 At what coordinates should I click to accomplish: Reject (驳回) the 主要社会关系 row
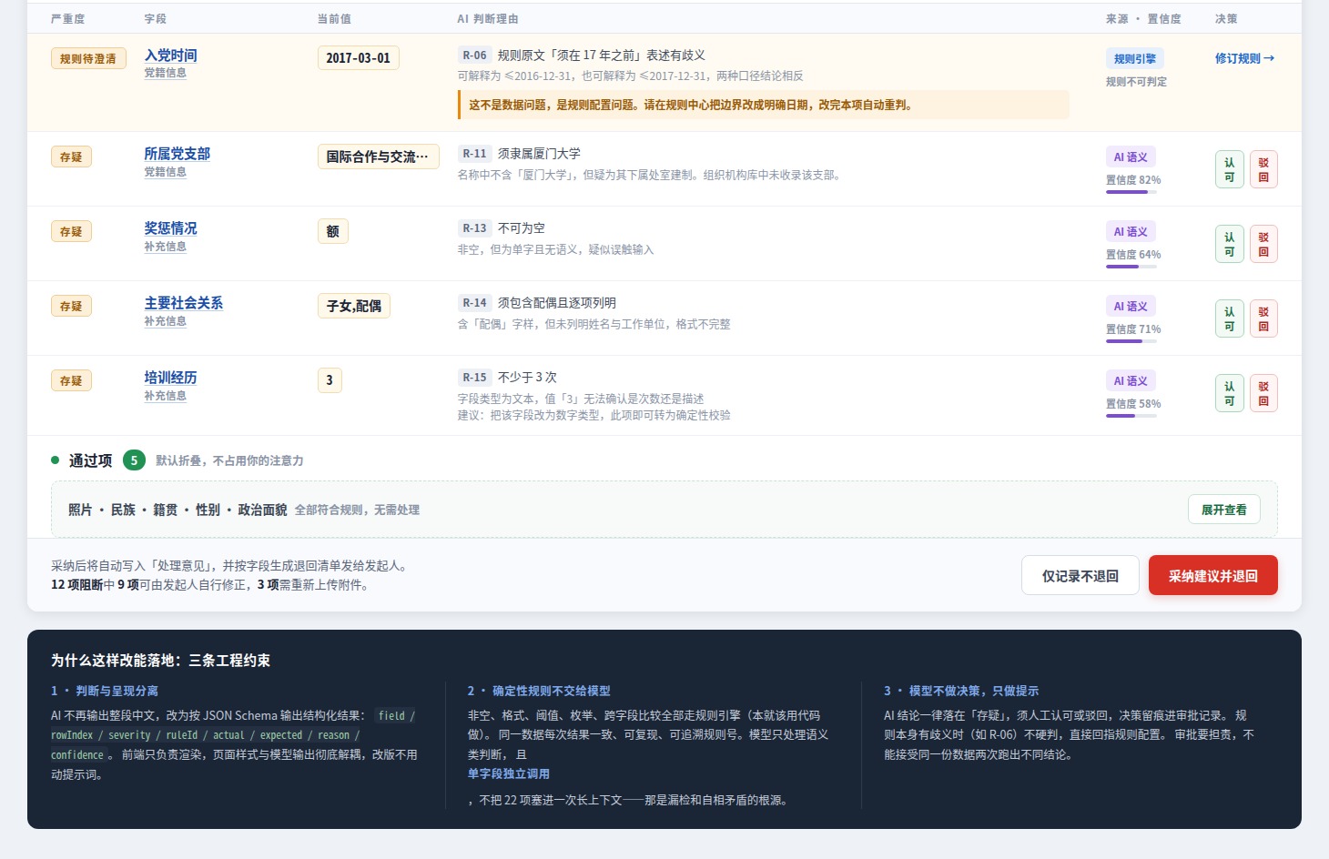tap(1263, 318)
